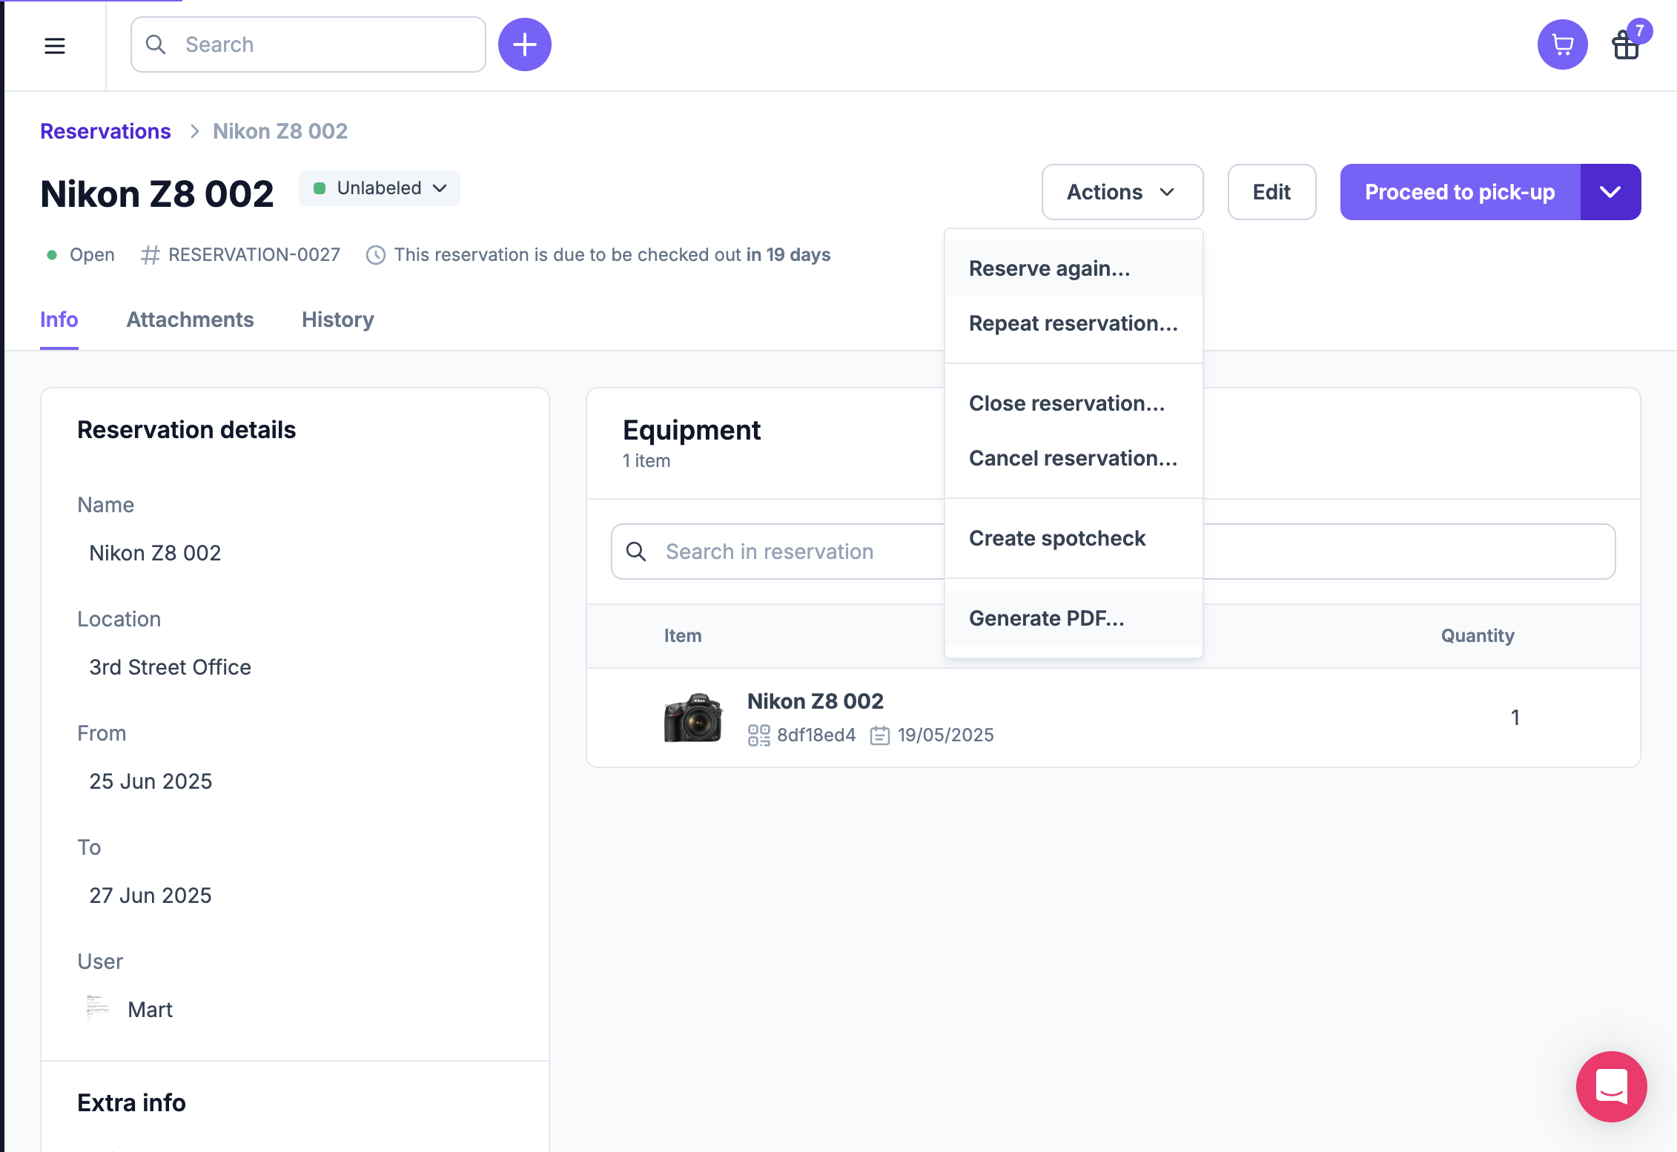This screenshot has height=1152, width=1677.
Task: Click the clock icon beside due message
Action: [x=376, y=255]
